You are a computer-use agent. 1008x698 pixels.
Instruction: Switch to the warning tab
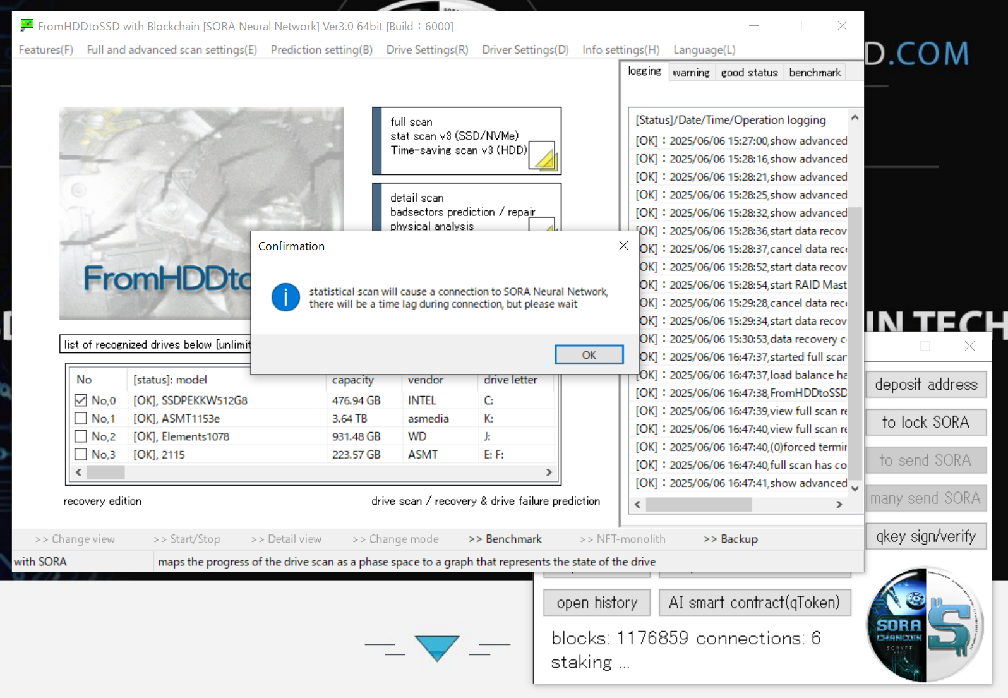coord(691,73)
